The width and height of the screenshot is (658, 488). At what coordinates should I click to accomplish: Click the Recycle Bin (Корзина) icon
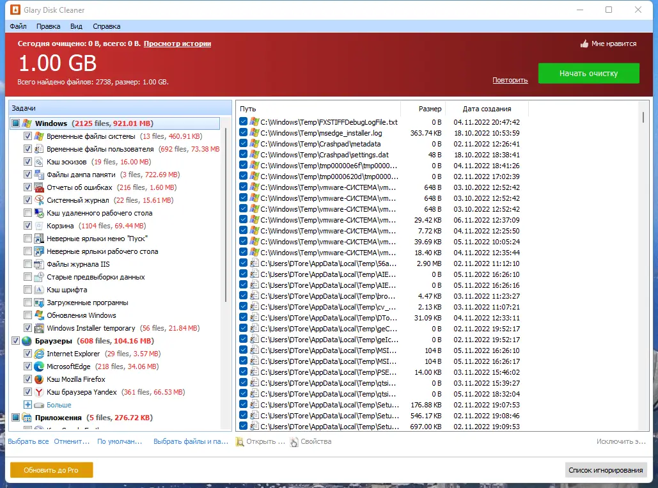coord(38,226)
